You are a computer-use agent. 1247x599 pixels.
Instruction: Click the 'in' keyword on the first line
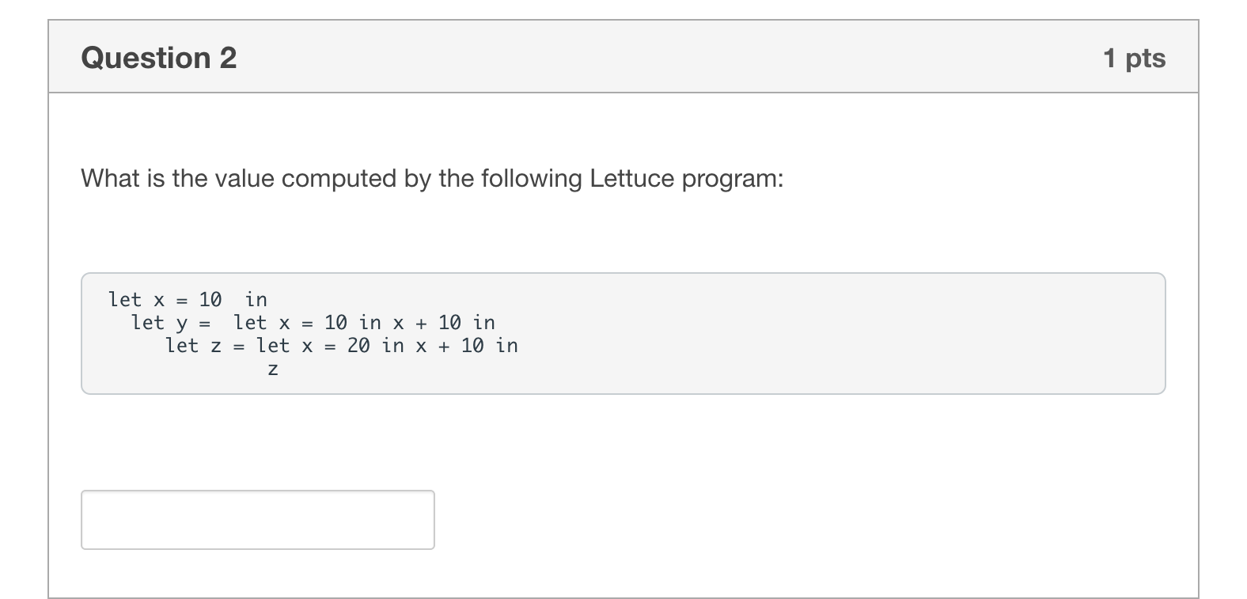259,299
